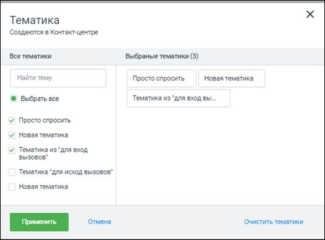Click the Найти тему search field
325x240 pixels.
point(58,78)
